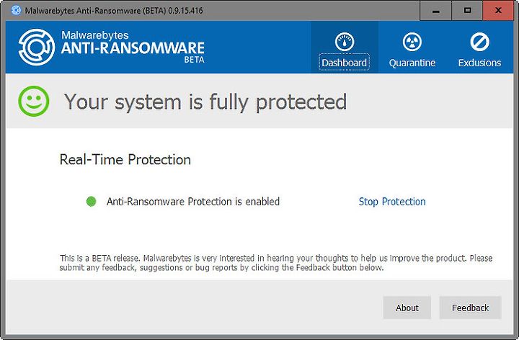Screen dimensions: 519x340
Task: Click the small app icon in title bar
Action: [16, 10]
